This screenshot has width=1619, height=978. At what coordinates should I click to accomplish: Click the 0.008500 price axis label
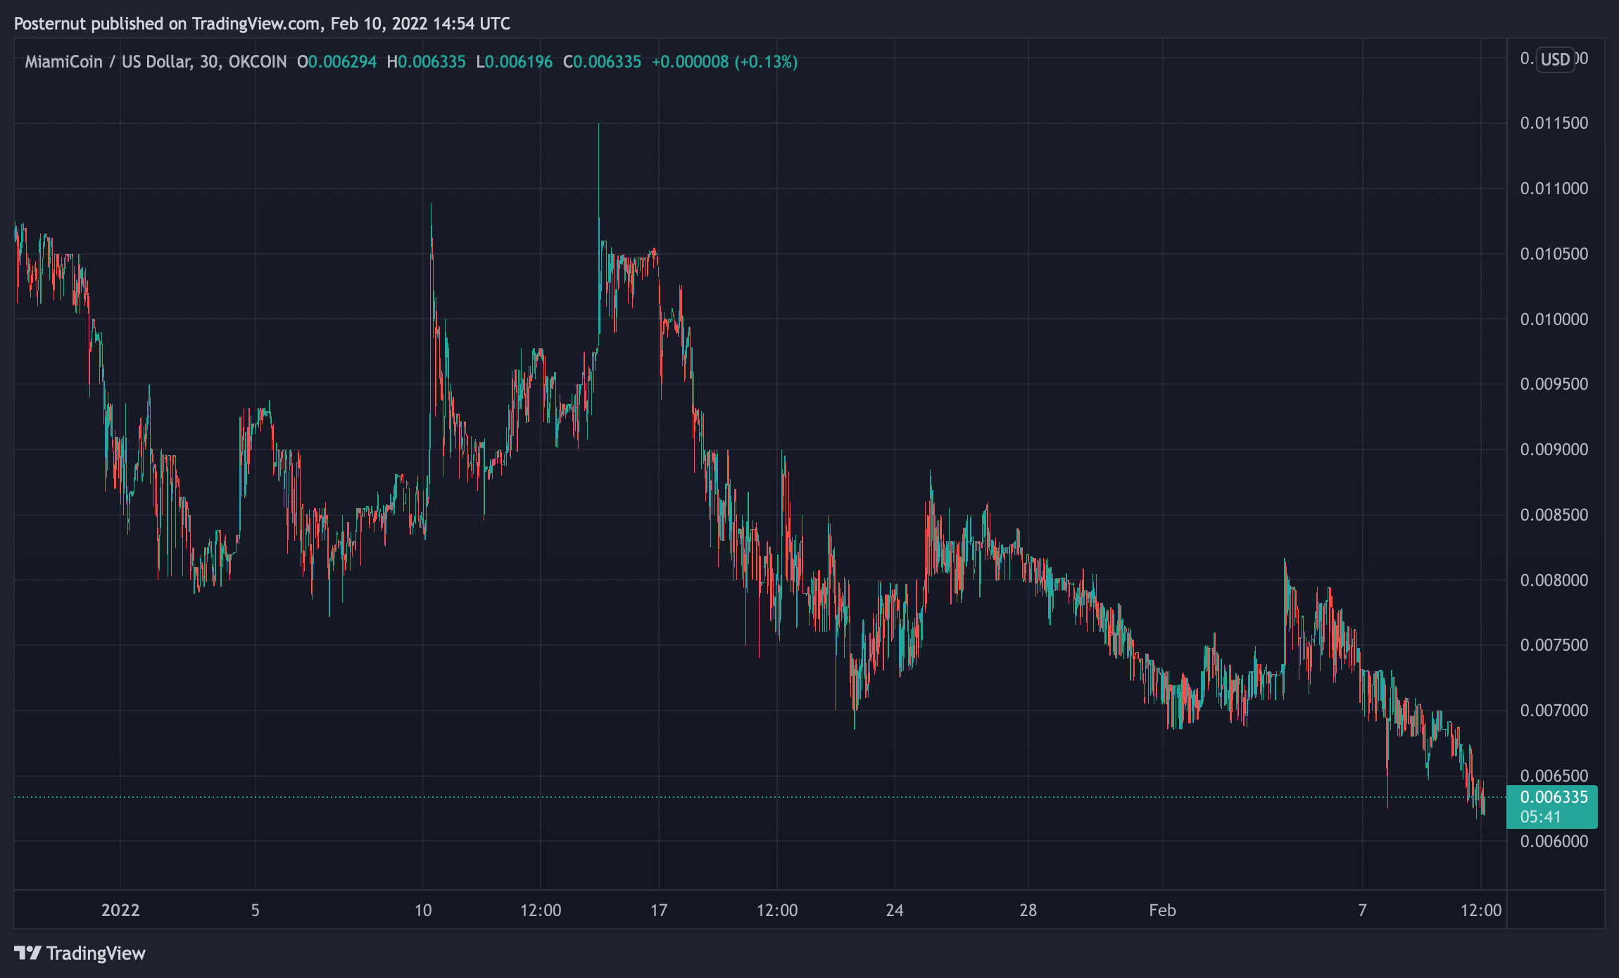coord(1554,515)
